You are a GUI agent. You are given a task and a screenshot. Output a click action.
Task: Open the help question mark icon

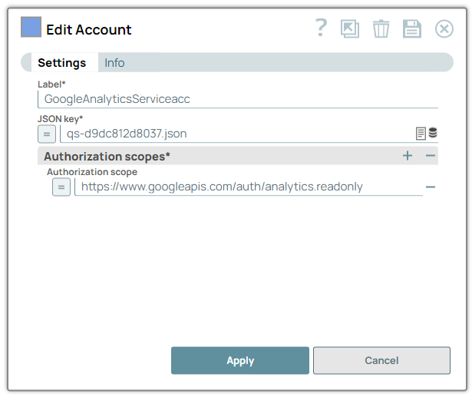click(321, 29)
